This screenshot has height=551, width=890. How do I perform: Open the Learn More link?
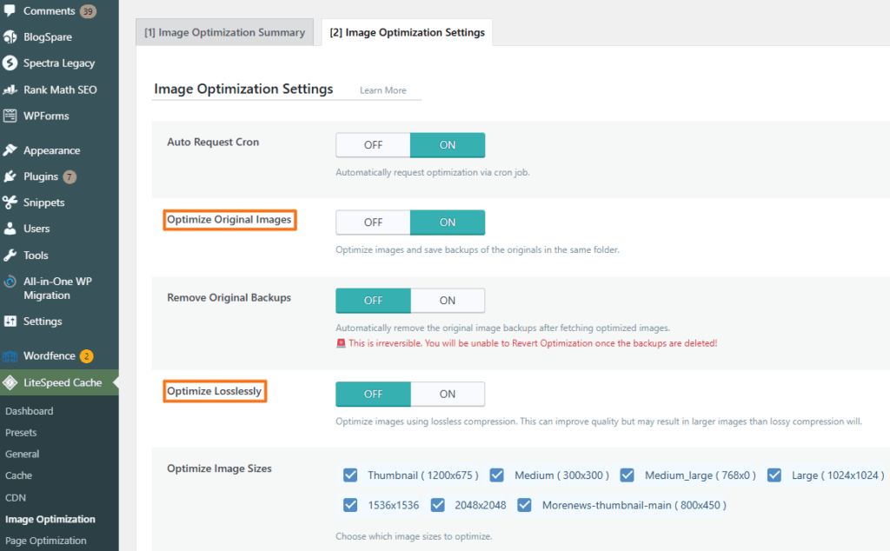(383, 90)
